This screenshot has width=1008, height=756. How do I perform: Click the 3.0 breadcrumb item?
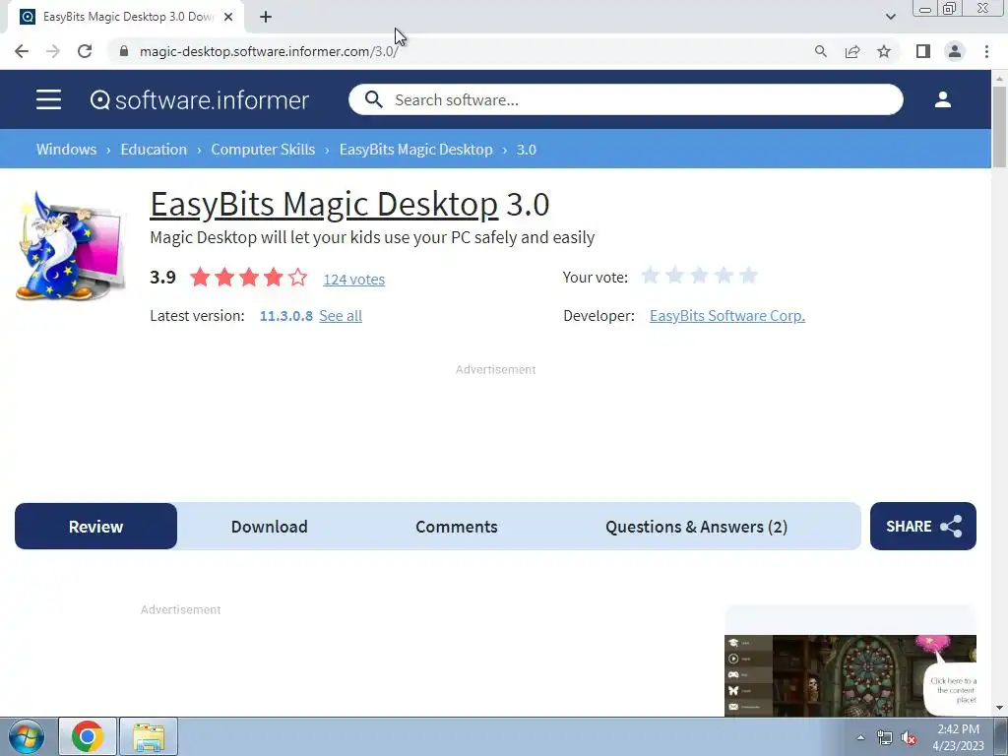527,150
